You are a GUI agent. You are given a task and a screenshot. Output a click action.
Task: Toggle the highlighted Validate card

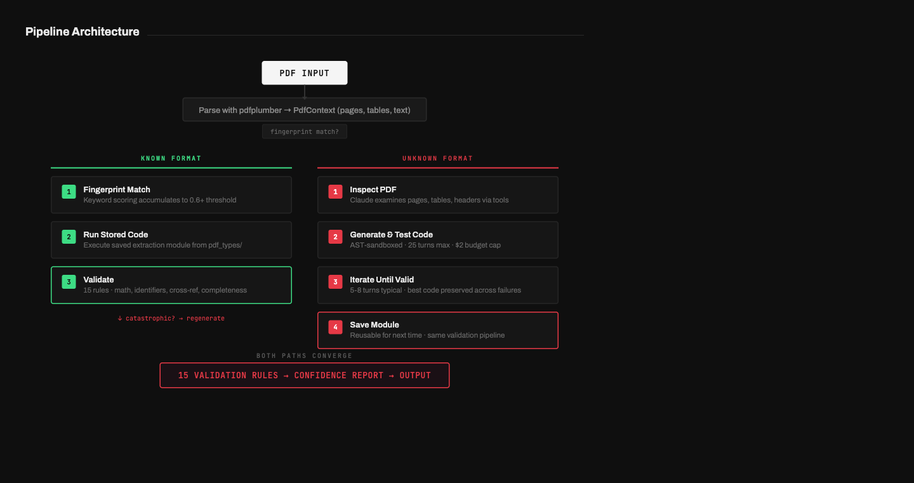(171, 285)
